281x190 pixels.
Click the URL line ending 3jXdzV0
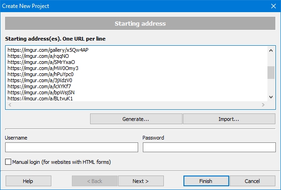point(40,80)
